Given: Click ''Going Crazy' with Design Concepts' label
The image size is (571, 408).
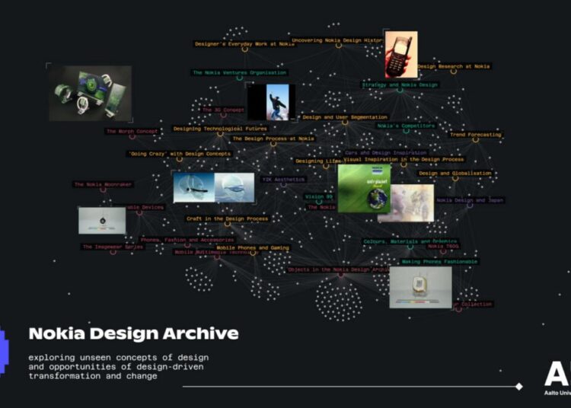Looking at the screenshot, I should (180, 154).
